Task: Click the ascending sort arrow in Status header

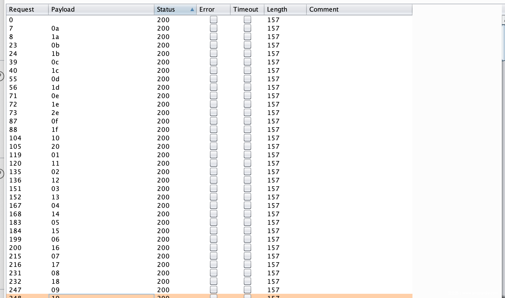Action: 192,10
